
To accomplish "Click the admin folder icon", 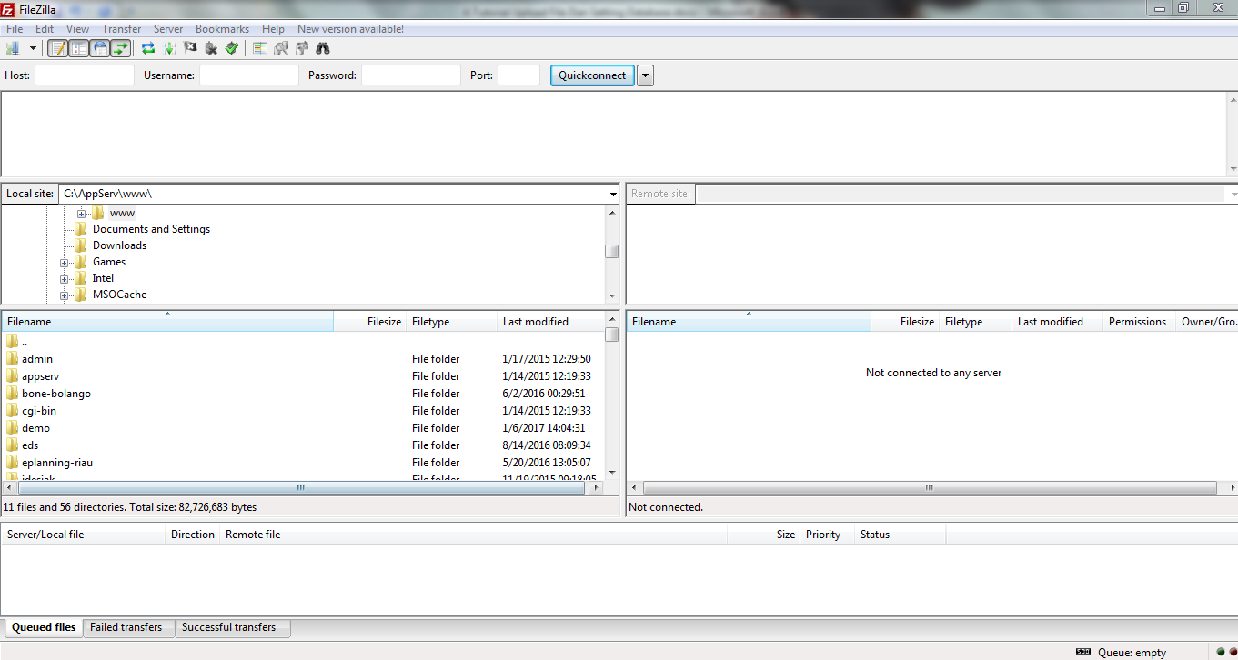I will pos(12,358).
